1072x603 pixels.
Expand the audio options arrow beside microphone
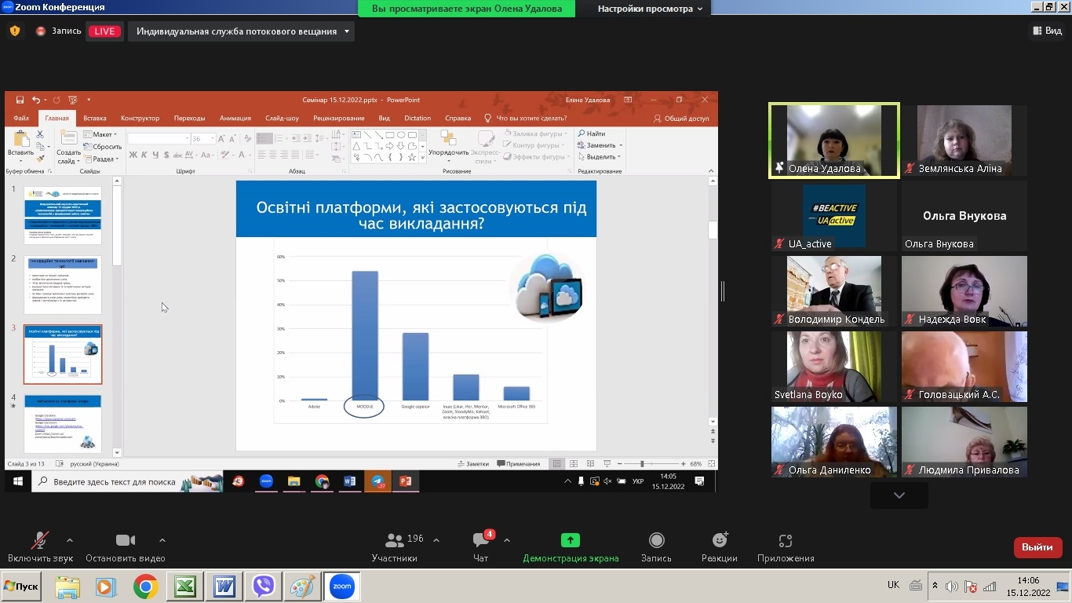[x=70, y=540]
